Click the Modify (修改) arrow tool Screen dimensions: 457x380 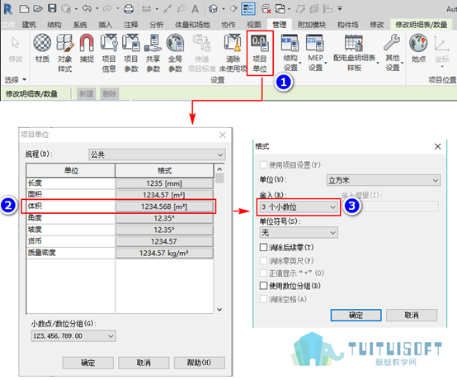coord(16,49)
